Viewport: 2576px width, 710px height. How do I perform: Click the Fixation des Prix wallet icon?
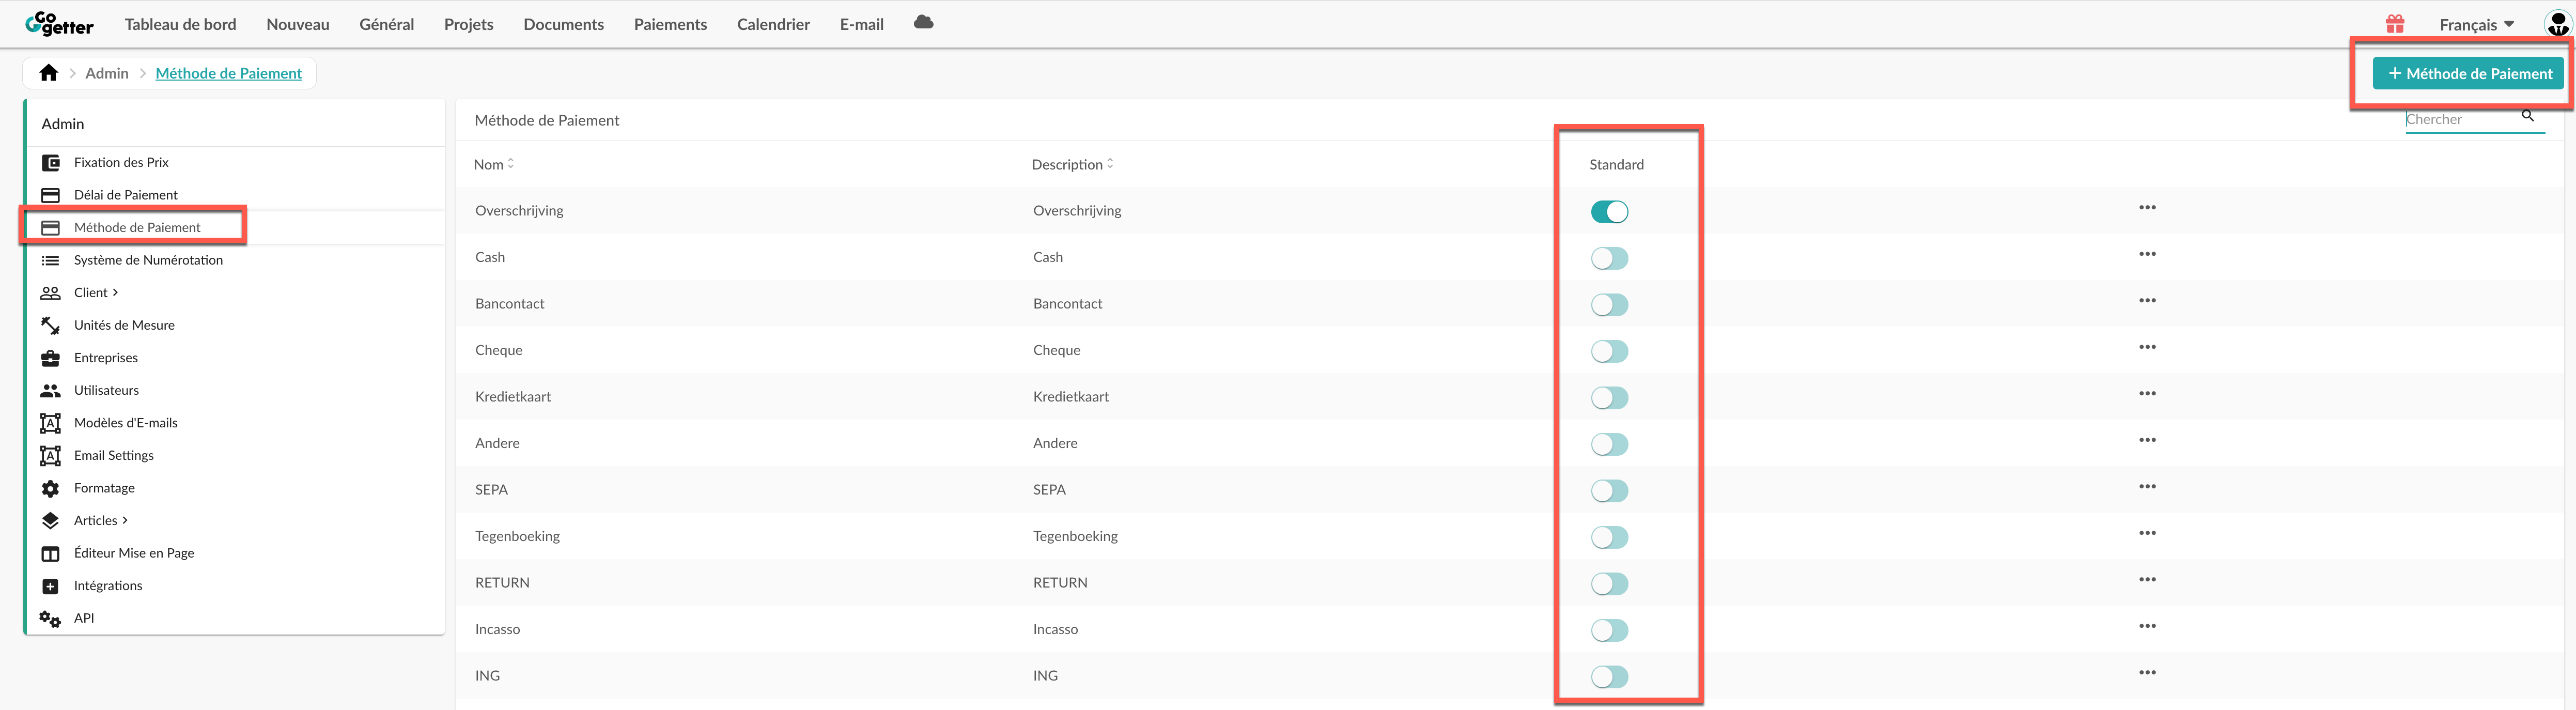point(50,162)
